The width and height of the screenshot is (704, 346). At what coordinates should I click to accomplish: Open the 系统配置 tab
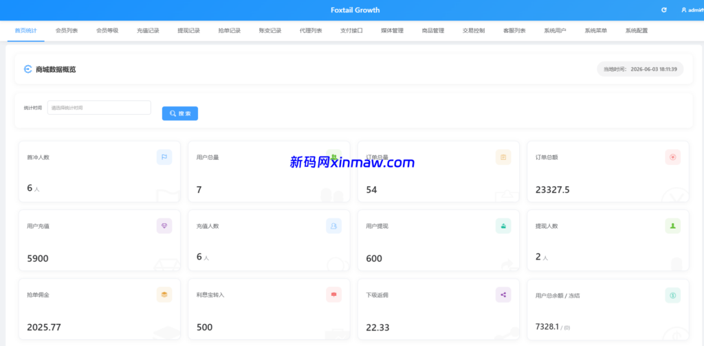(637, 31)
